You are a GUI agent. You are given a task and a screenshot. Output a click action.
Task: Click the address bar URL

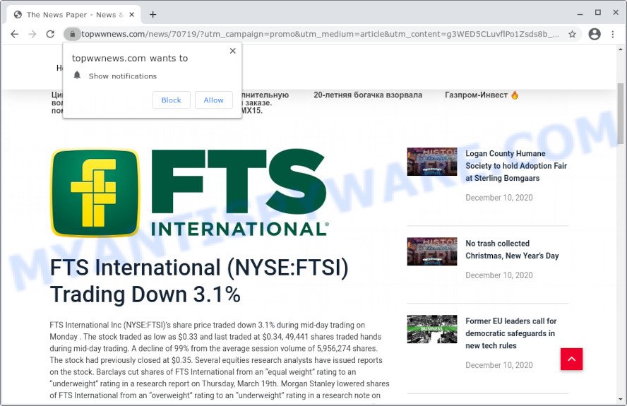coord(320,34)
